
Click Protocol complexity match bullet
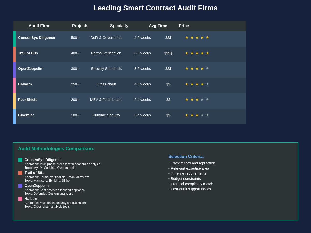pyautogui.click(x=191, y=184)
